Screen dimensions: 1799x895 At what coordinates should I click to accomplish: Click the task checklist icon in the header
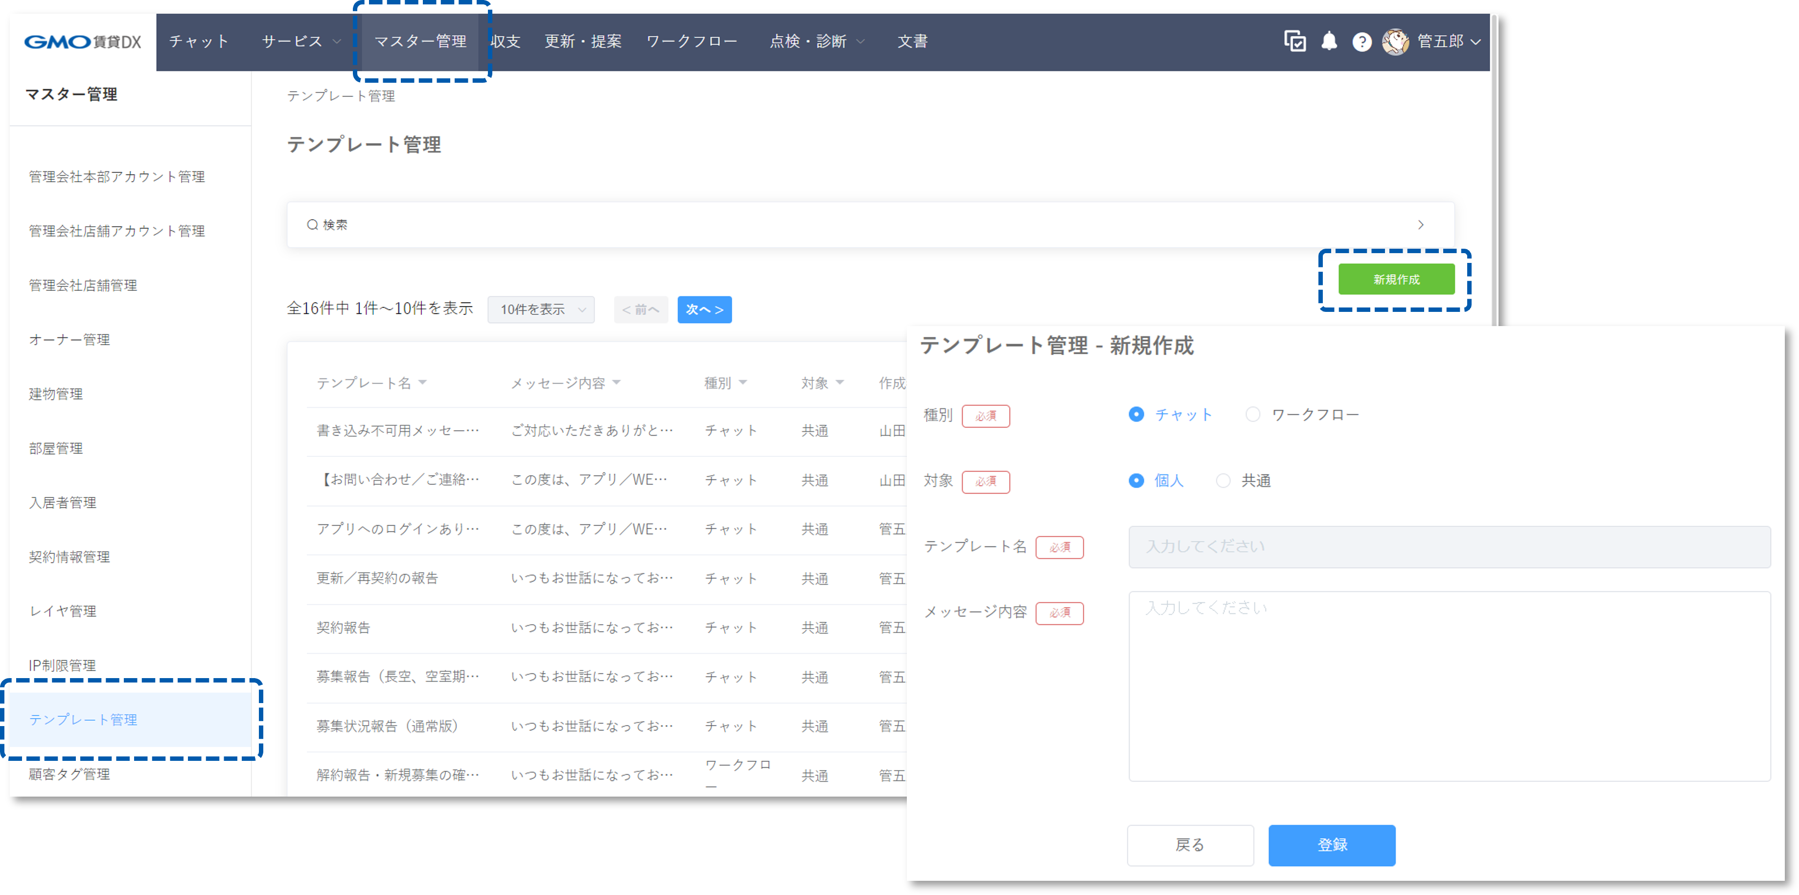pos(1295,41)
